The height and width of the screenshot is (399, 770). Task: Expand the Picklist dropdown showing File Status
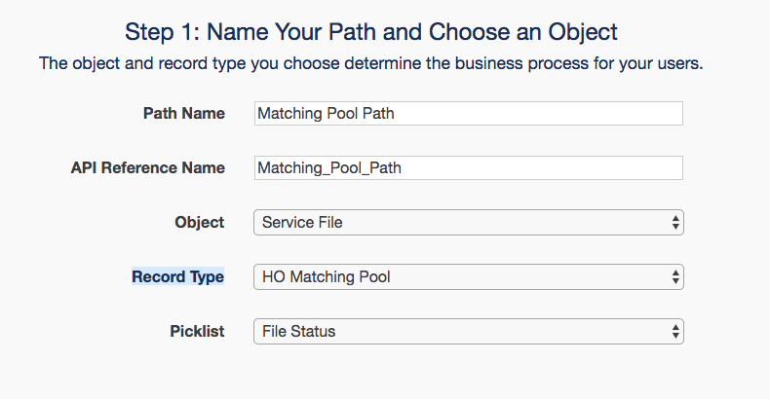tap(468, 332)
